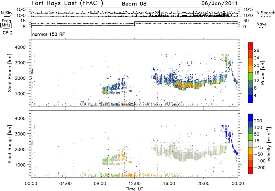The width and height of the screenshot is (275, 191).
Task: Pick the red top segment of the power colorbar
Action: [251, 47]
